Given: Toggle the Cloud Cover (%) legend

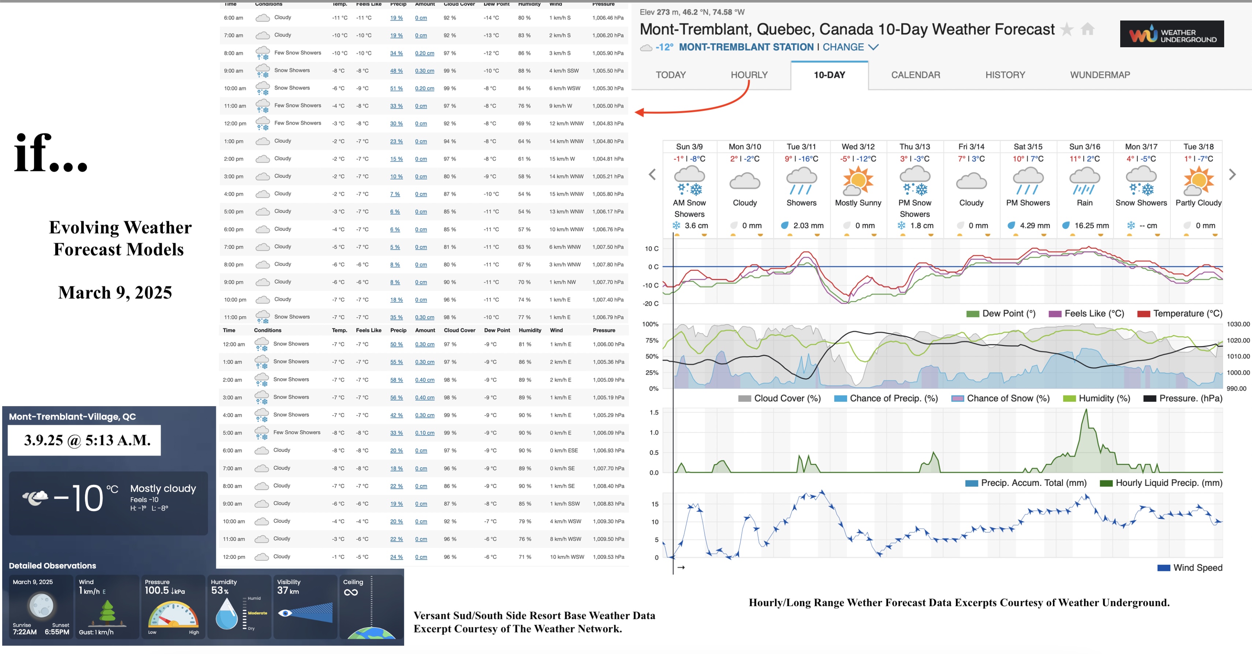Looking at the screenshot, I should [779, 398].
